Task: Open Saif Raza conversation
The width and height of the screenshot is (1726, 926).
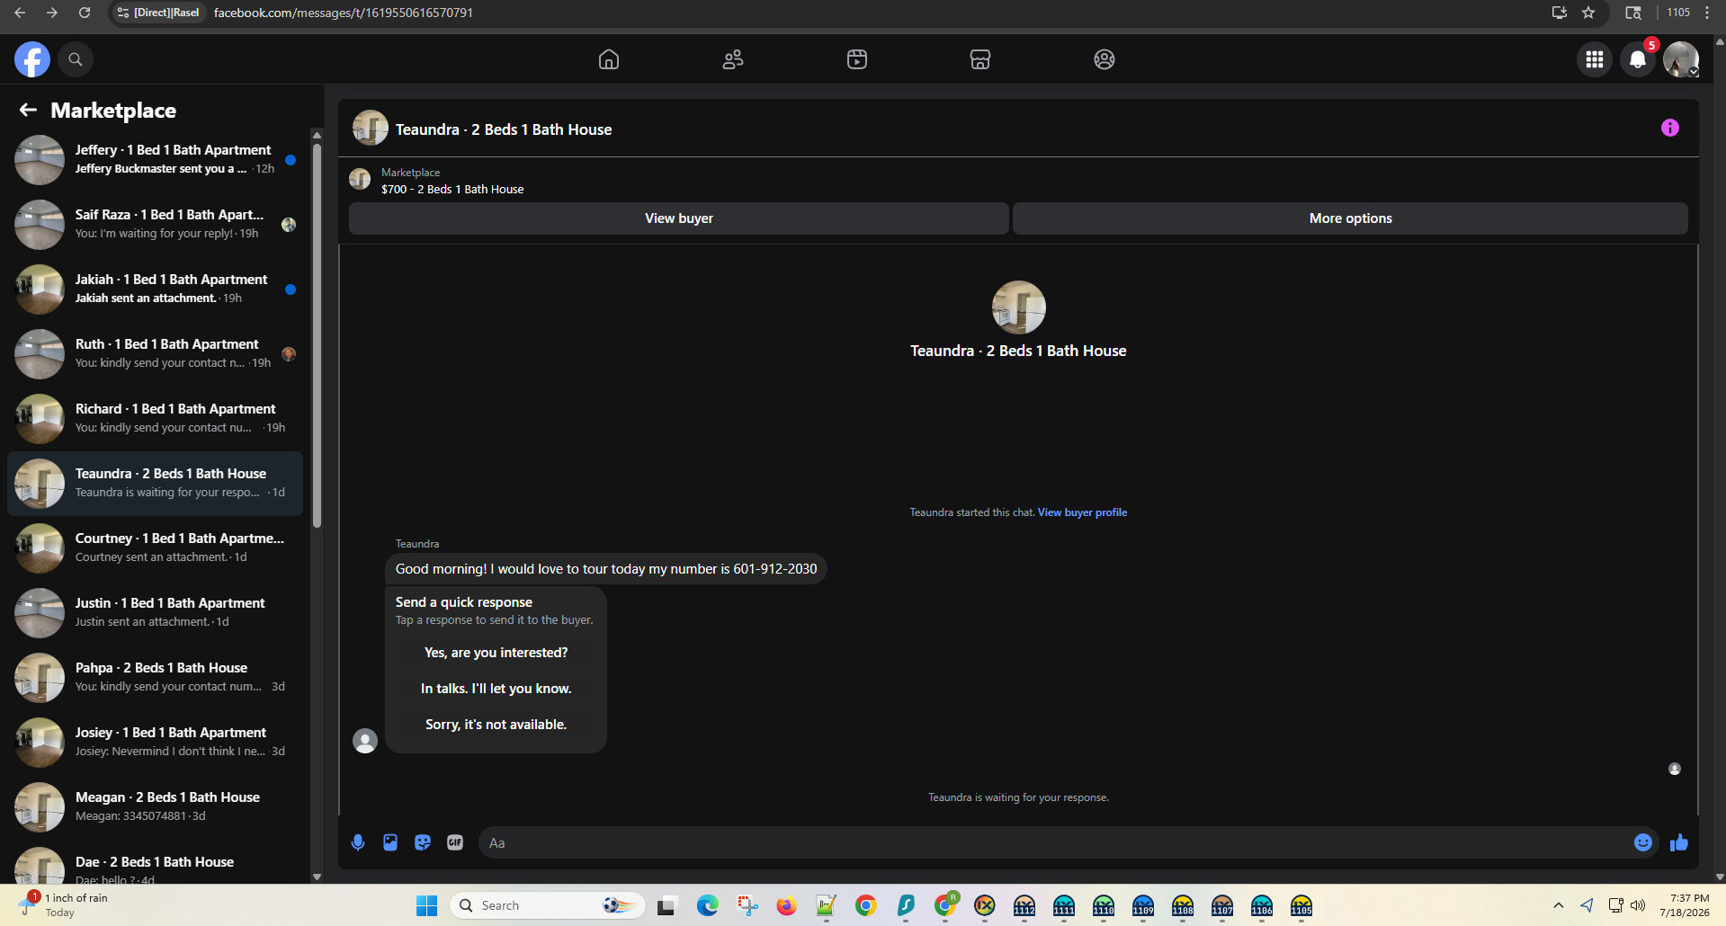Action: pyautogui.click(x=155, y=225)
